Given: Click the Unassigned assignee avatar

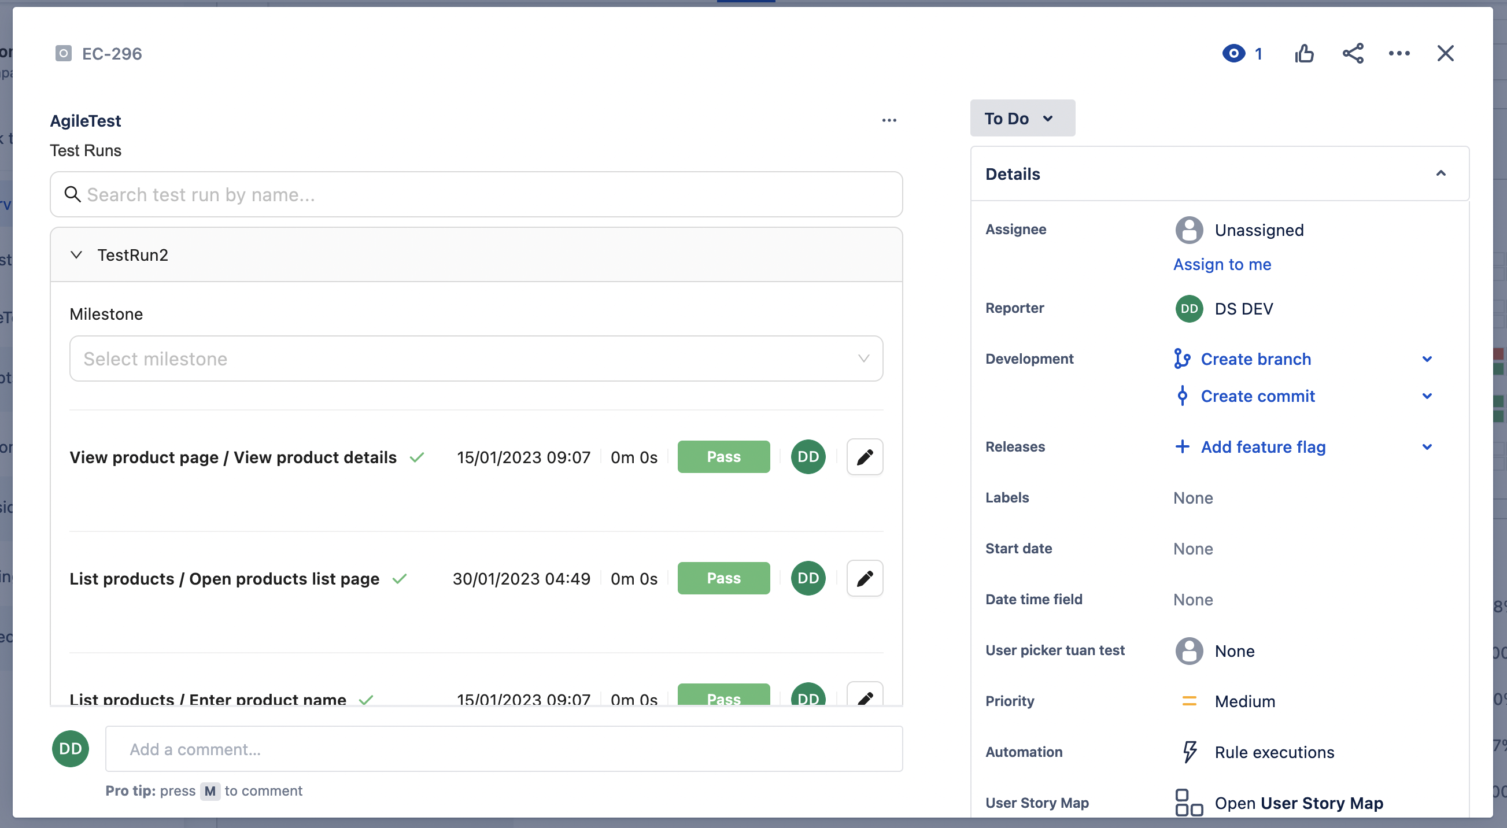Looking at the screenshot, I should pos(1189,230).
